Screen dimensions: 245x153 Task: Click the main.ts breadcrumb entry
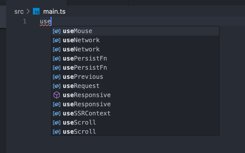click(x=54, y=11)
